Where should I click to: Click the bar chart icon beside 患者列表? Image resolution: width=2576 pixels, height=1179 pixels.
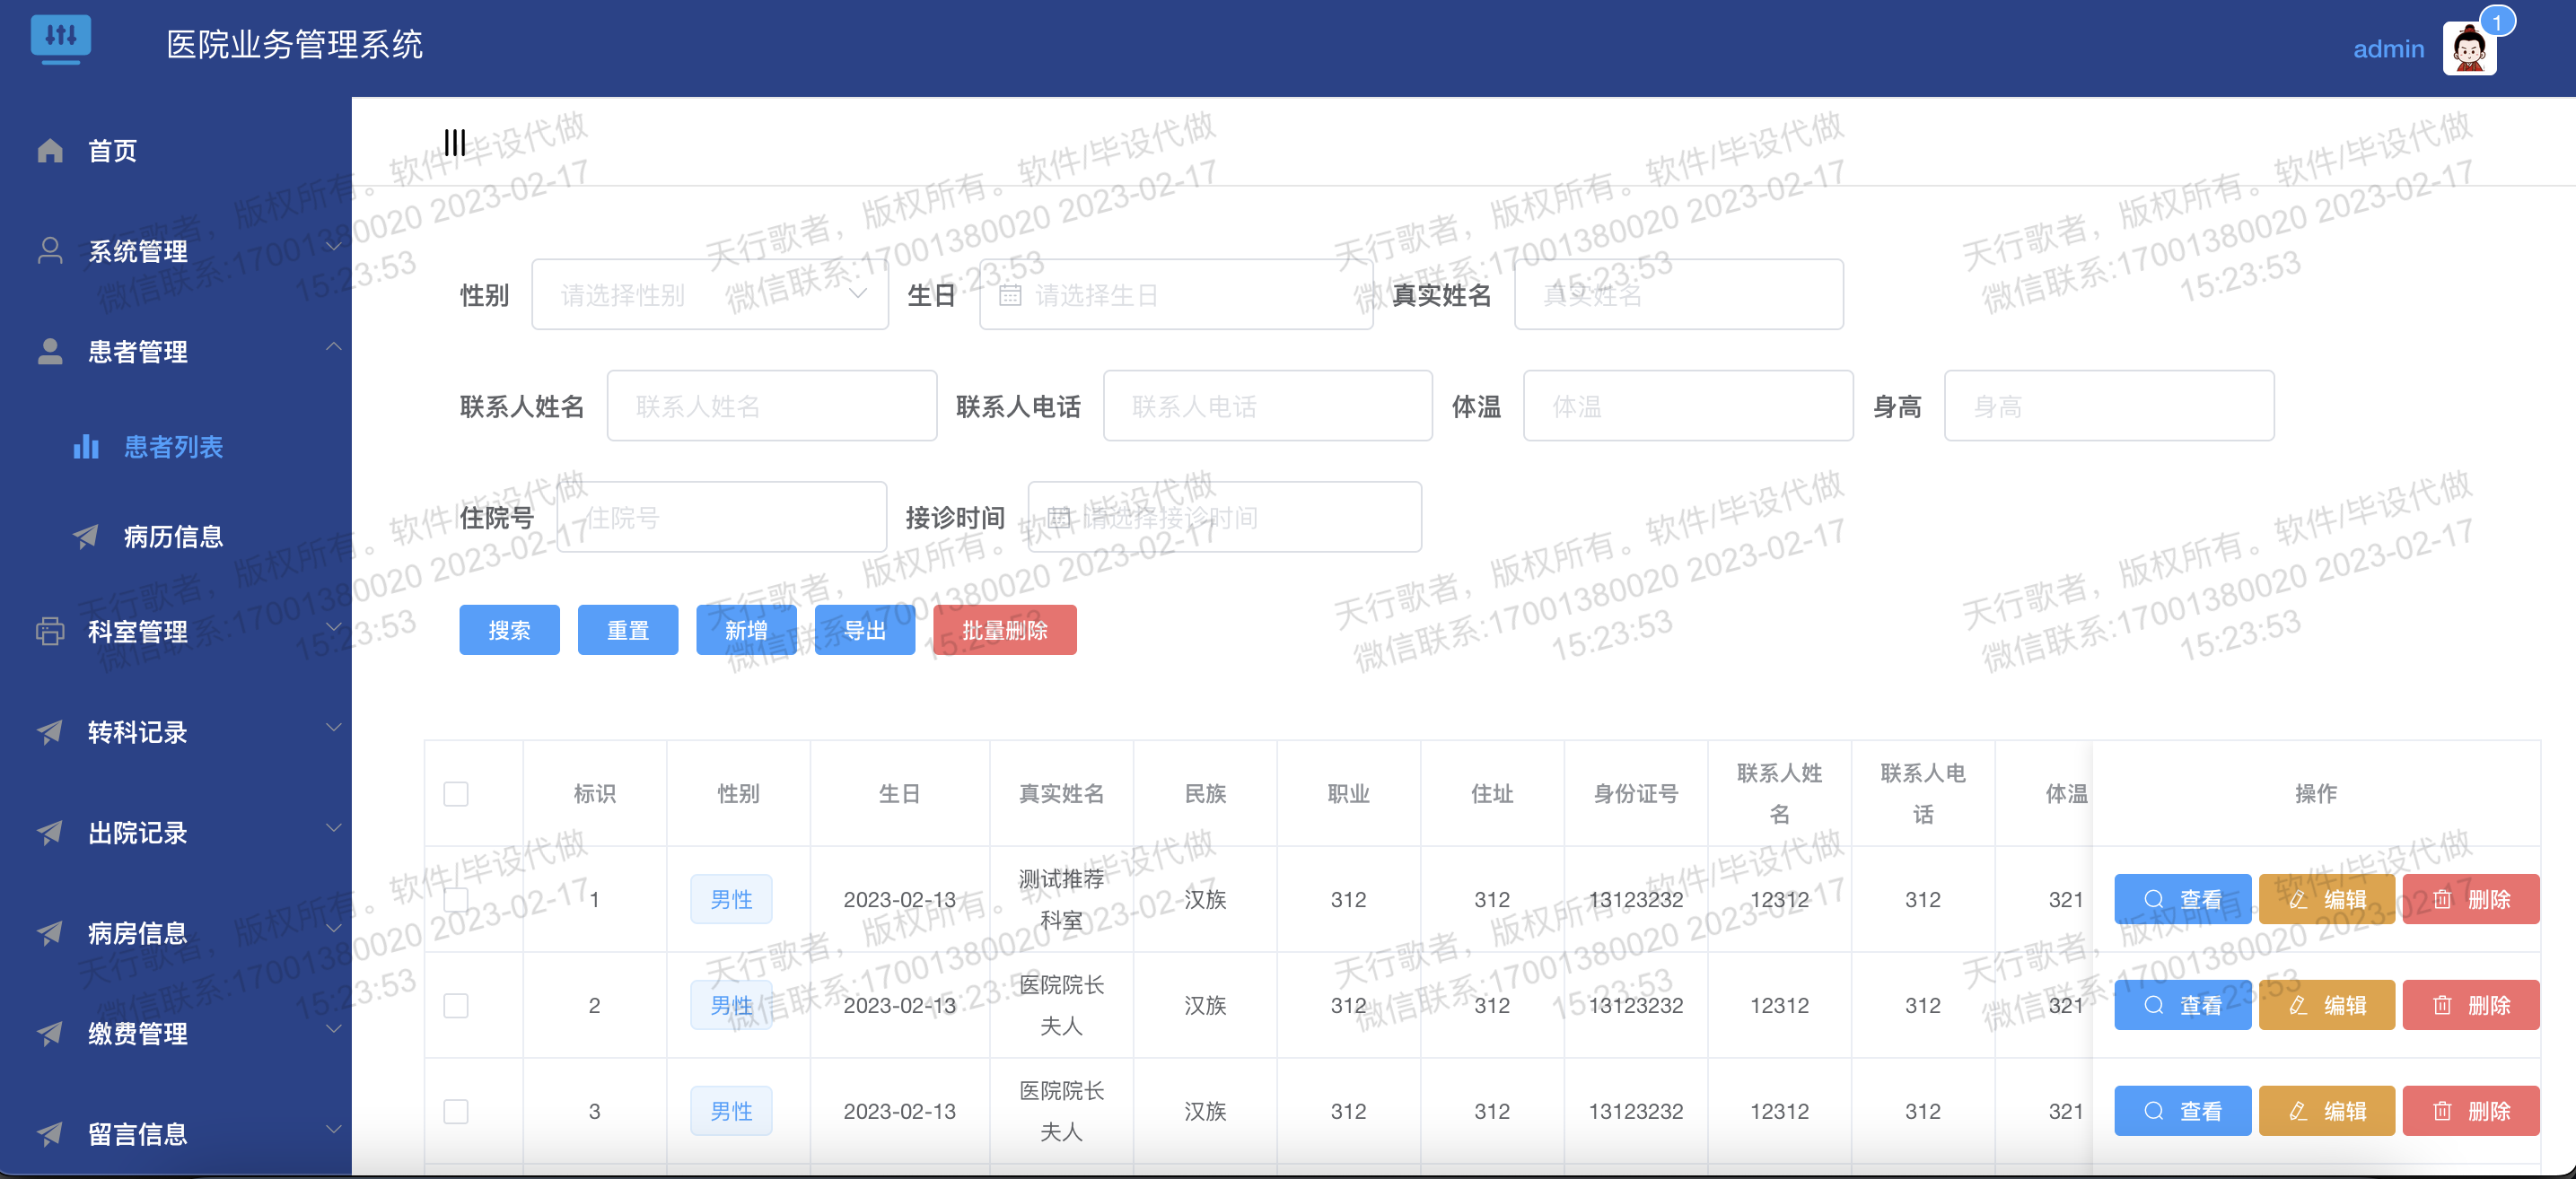pos(86,446)
